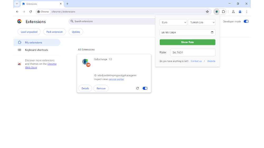The height and width of the screenshot is (148, 264).
Task: Click the GoExchange 1.0 name text
Action: point(103,59)
